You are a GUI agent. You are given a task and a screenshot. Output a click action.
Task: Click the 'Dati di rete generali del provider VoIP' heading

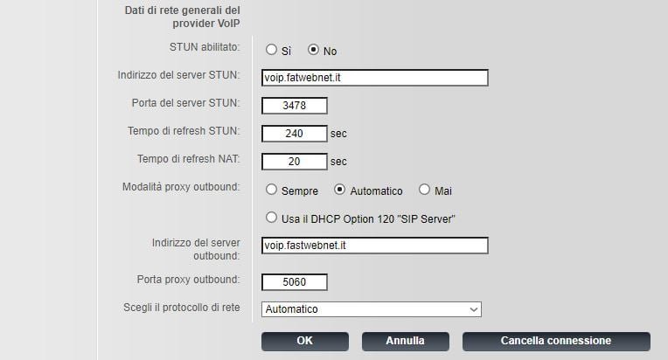(x=183, y=17)
